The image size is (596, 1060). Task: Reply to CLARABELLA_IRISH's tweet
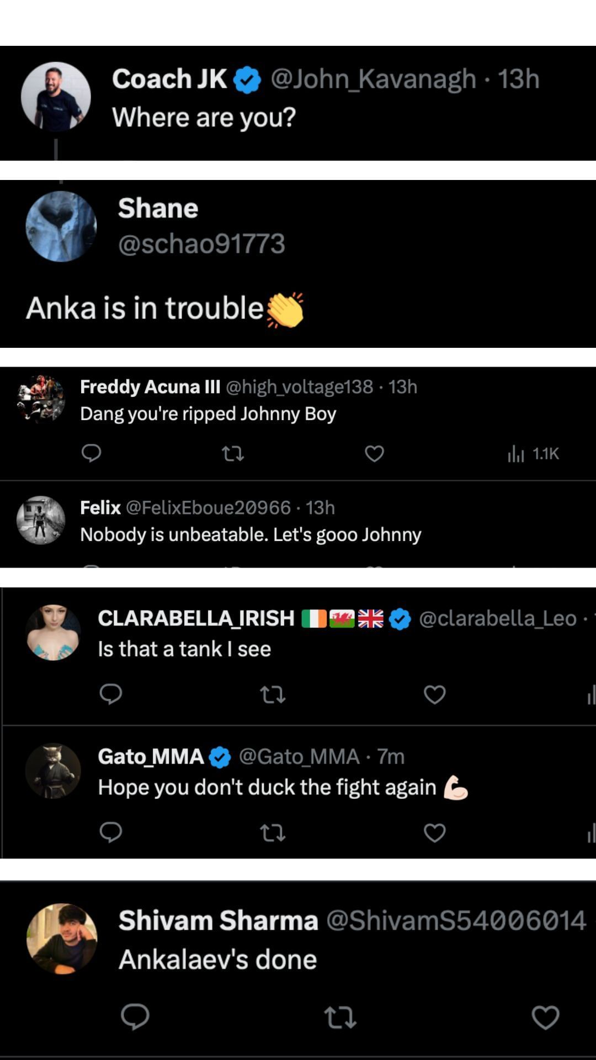111,695
